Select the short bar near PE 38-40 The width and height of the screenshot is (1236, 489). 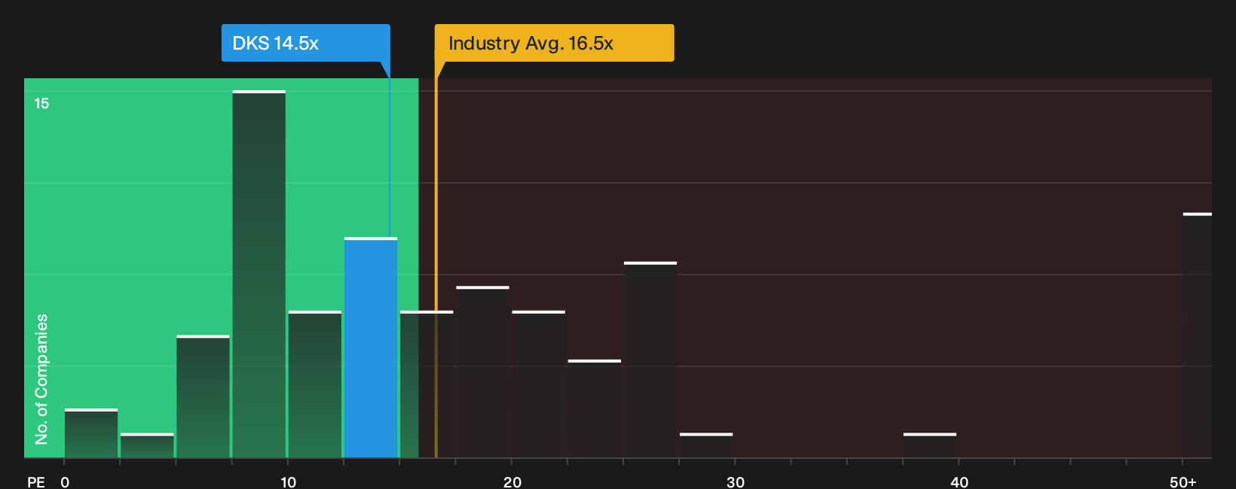[930, 445]
